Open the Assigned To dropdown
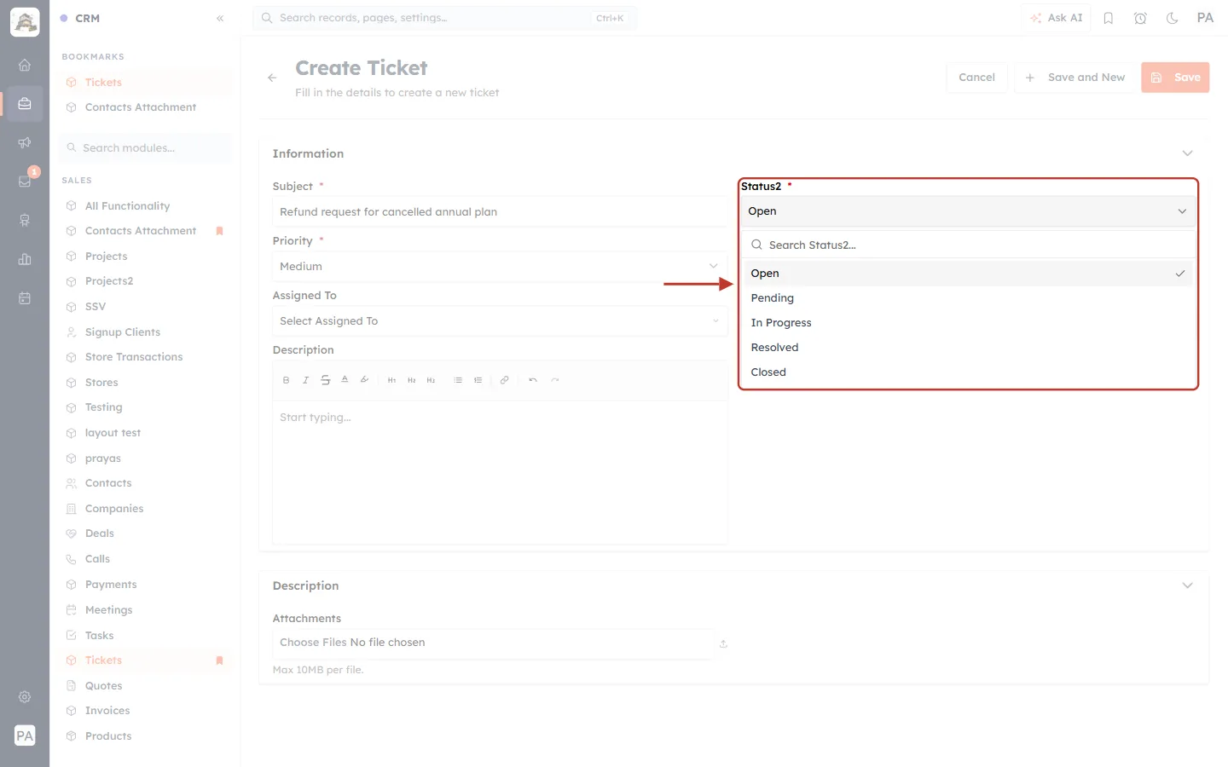The width and height of the screenshot is (1228, 767). [x=500, y=321]
